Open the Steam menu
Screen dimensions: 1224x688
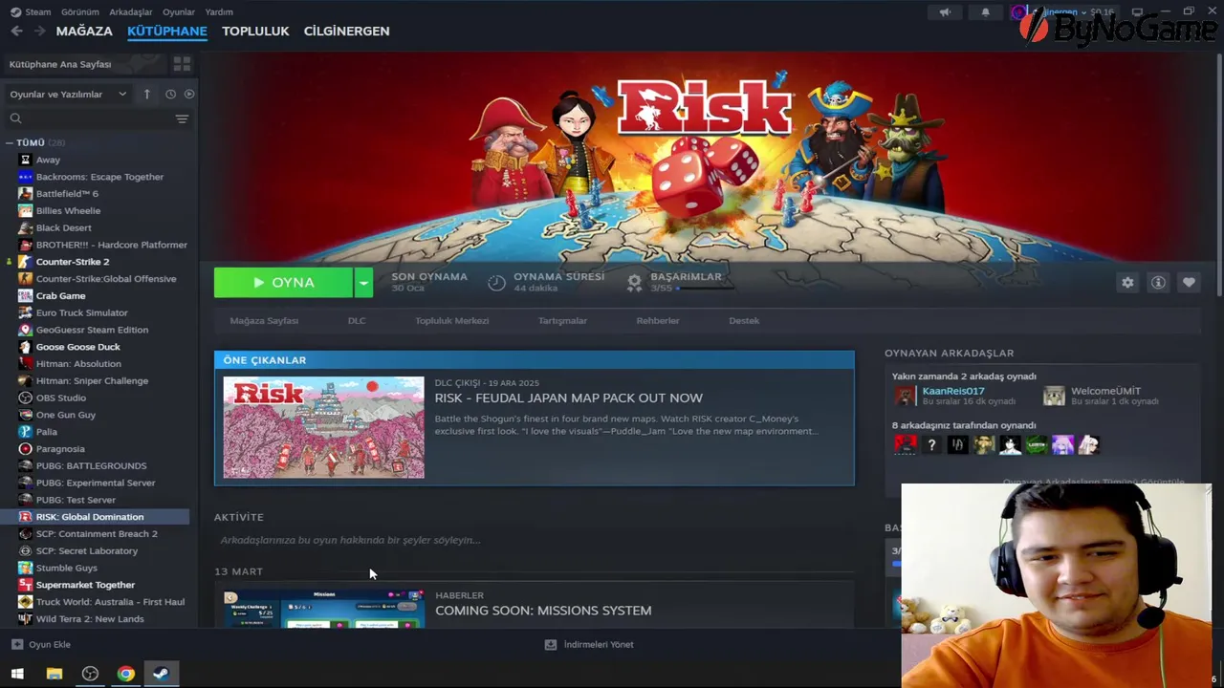(38, 12)
